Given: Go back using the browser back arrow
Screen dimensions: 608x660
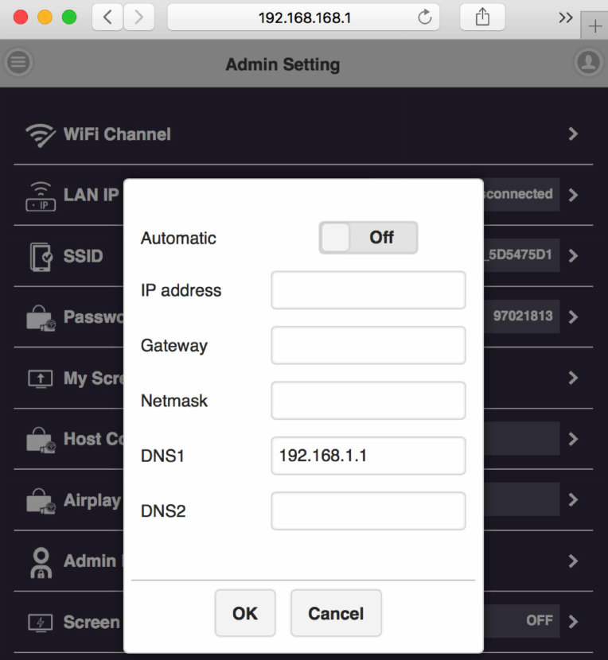Looking at the screenshot, I should point(107,17).
